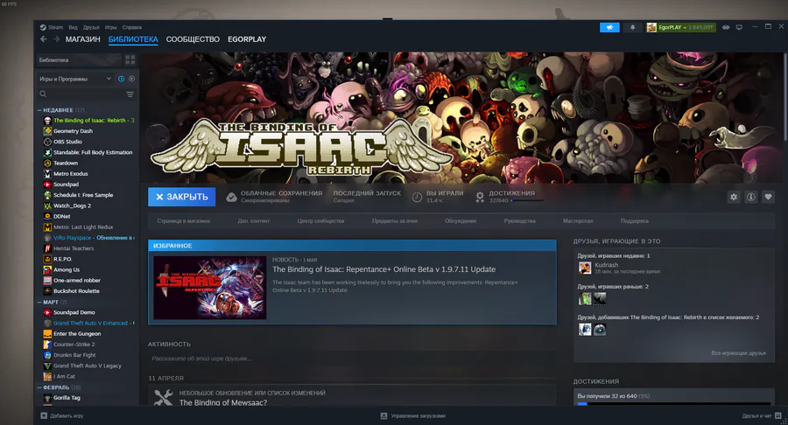Open Центр сообщества link
This screenshot has width=788, height=425.
tap(320, 220)
